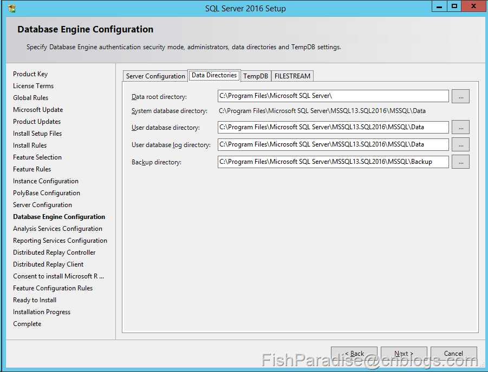The image size is (488, 372).
Task: Click the Install Rules step
Action: coord(30,145)
